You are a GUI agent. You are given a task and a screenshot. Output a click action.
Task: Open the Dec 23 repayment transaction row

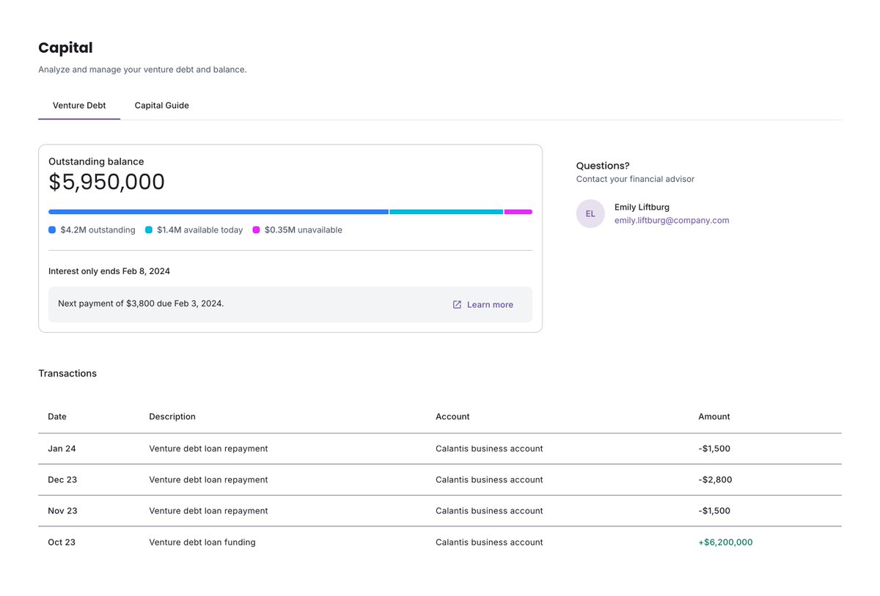click(x=440, y=480)
